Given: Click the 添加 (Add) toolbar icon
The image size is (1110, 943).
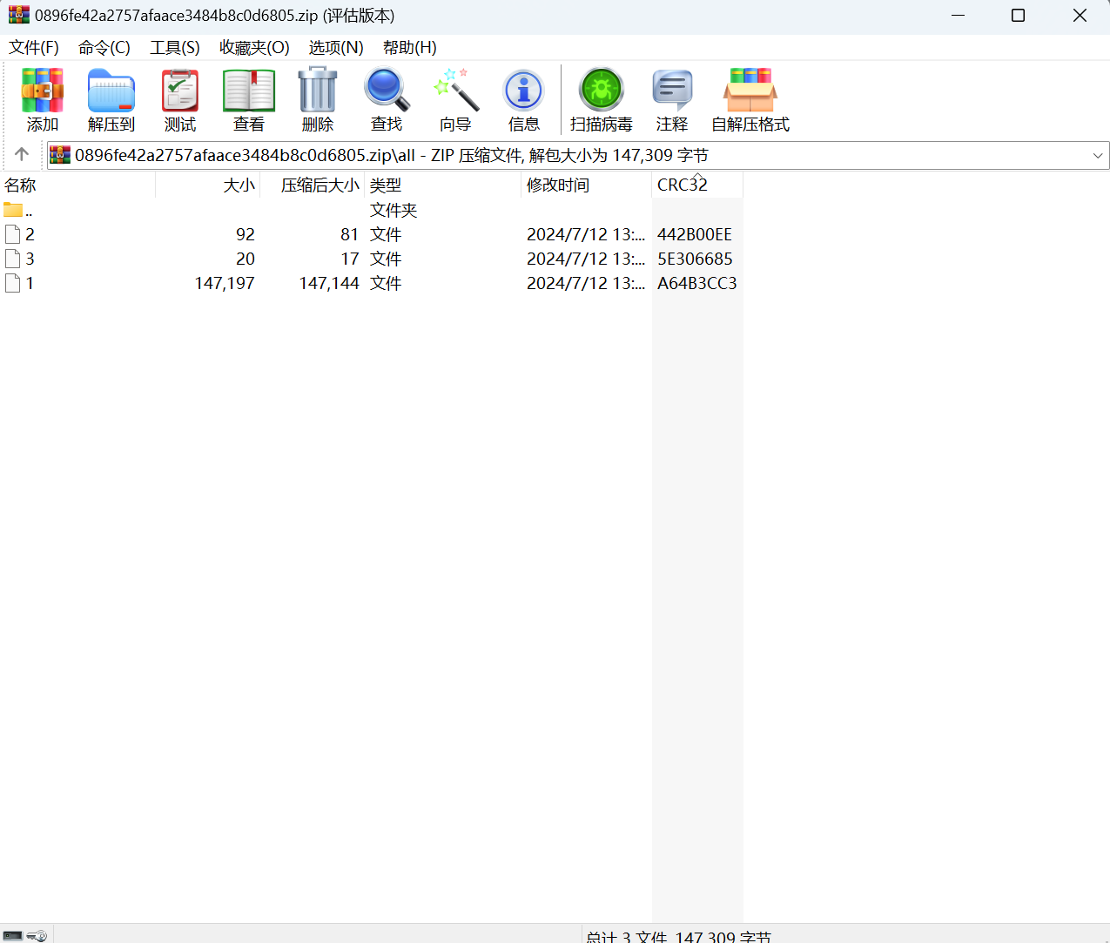Looking at the screenshot, I should 43,91.
